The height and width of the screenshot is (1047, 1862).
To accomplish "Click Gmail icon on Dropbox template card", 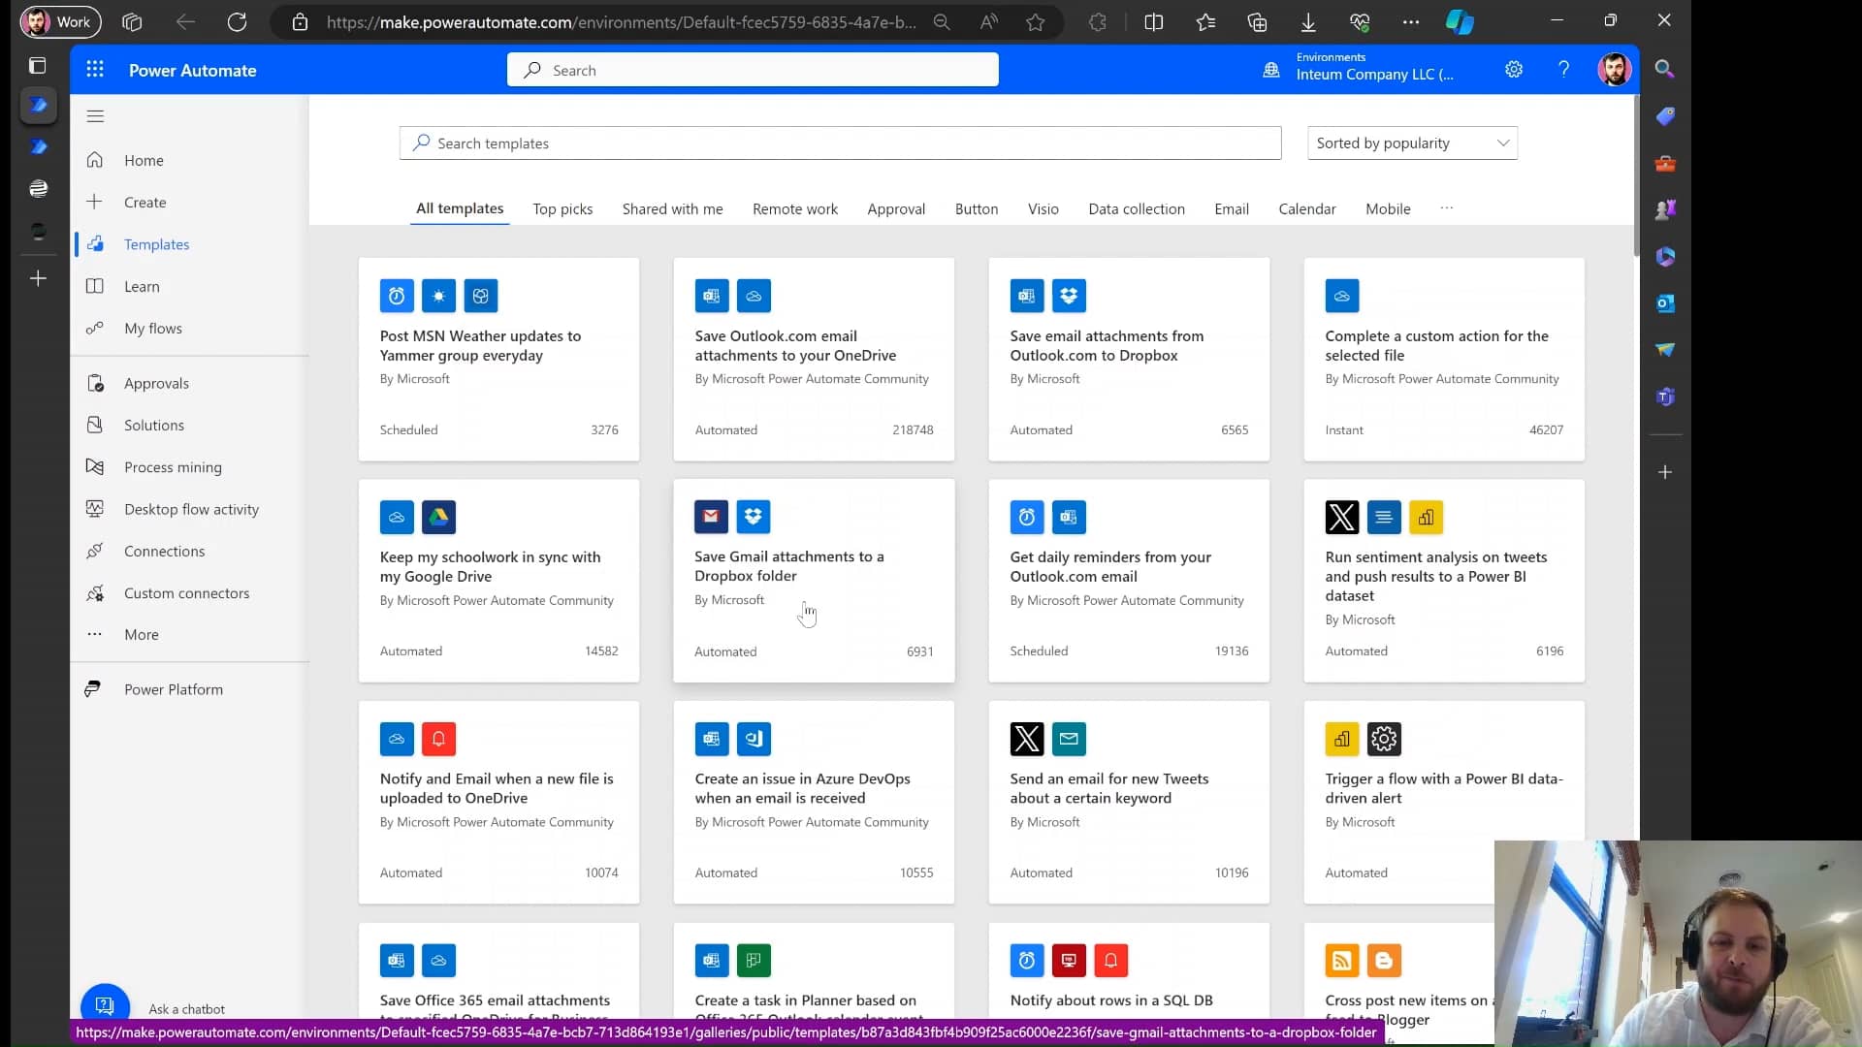I will 711,517.
